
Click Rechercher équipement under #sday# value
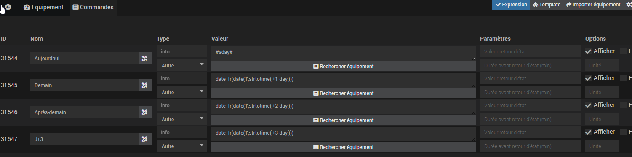343,67
